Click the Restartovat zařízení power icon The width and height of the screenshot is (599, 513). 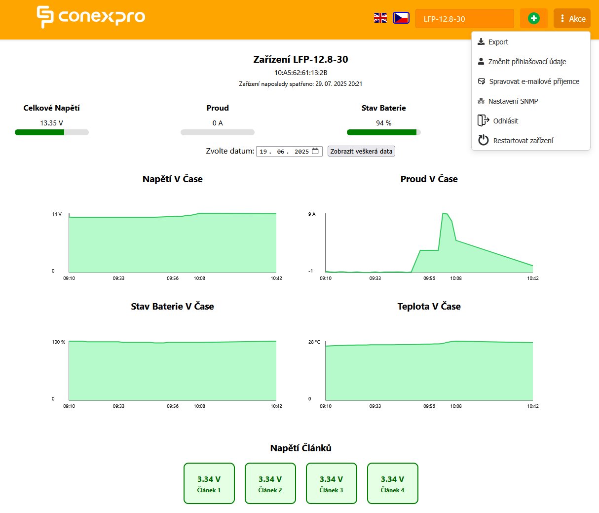click(x=484, y=141)
